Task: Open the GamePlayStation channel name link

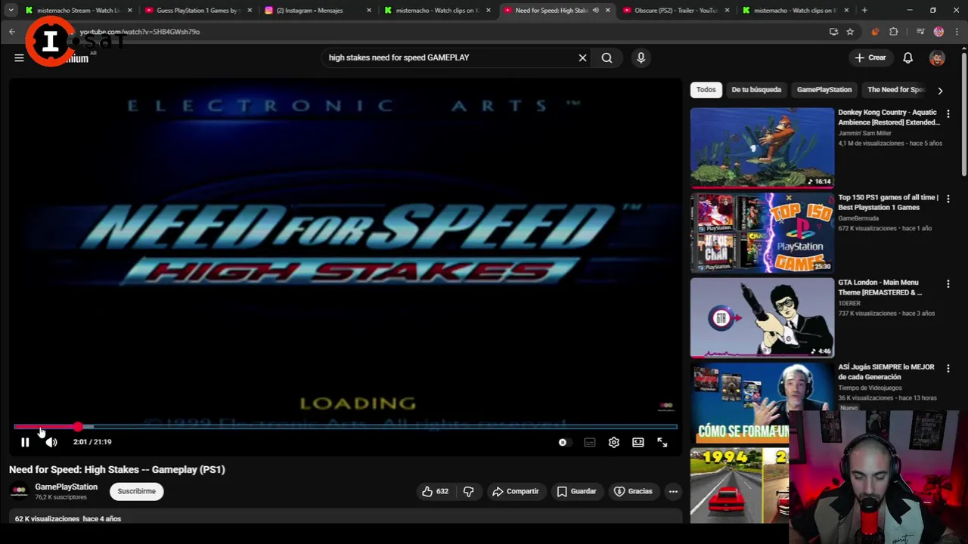Action: click(x=66, y=487)
